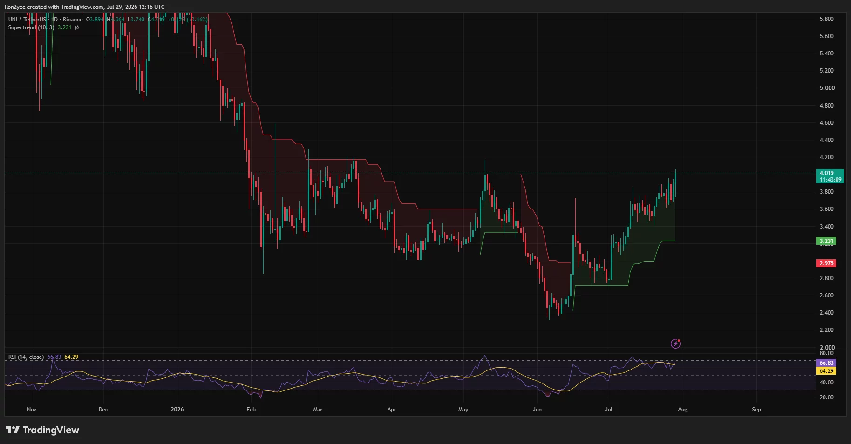Click the purple lightning bolt event icon
Screen dimensions: 851x444
click(675, 344)
